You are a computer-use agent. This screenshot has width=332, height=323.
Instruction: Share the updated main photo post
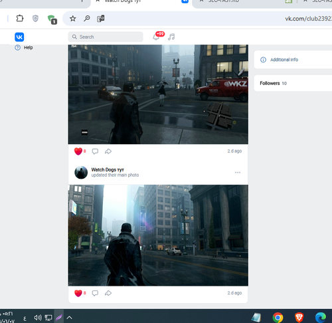pyautogui.click(x=108, y=293)
